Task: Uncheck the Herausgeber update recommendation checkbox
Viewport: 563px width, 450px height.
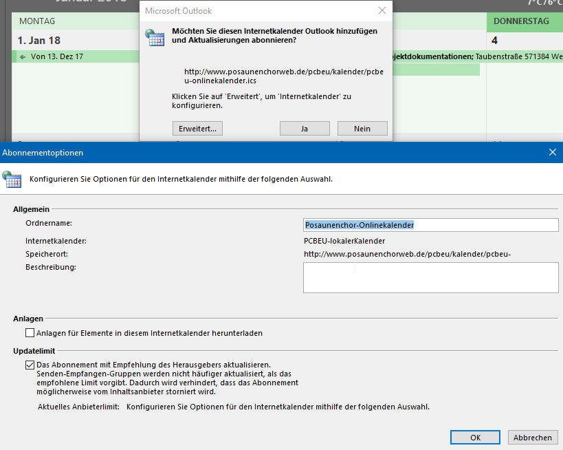Action: point(30,365)
